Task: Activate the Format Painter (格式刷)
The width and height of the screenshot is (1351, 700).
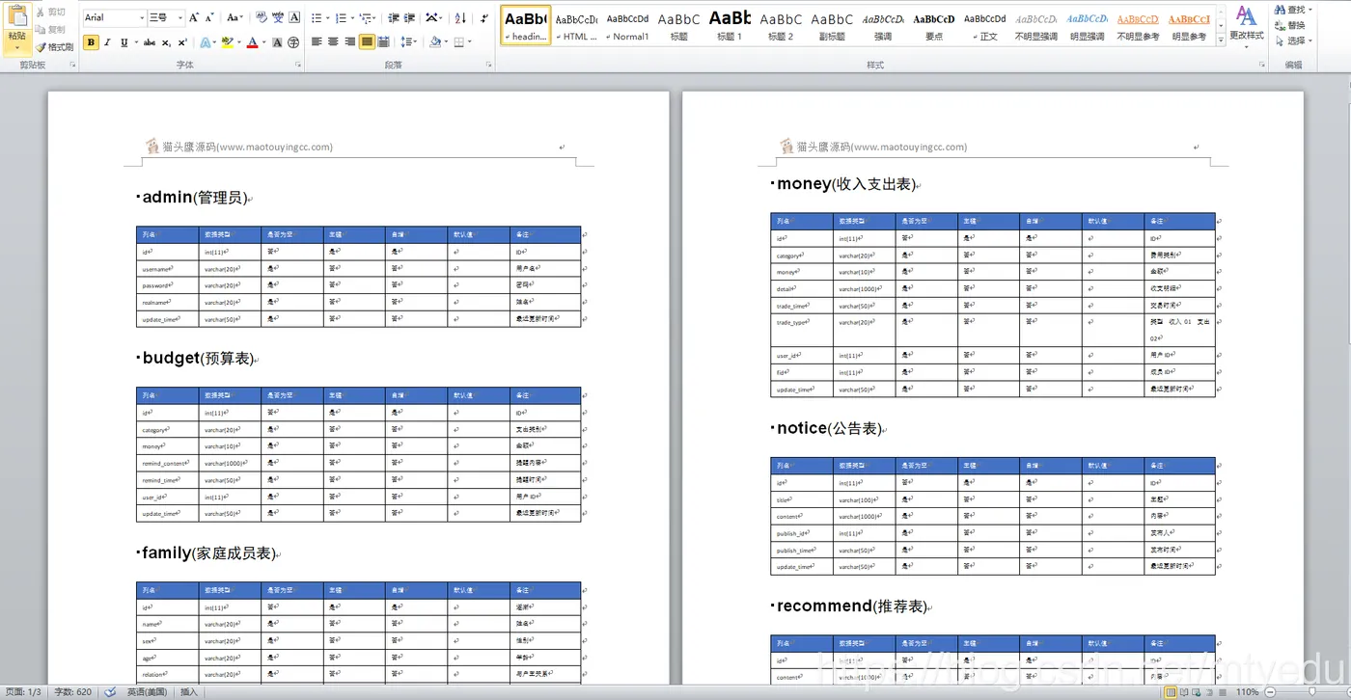Action: 54,47
